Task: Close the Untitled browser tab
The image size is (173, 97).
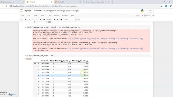Action: [52, 2]
